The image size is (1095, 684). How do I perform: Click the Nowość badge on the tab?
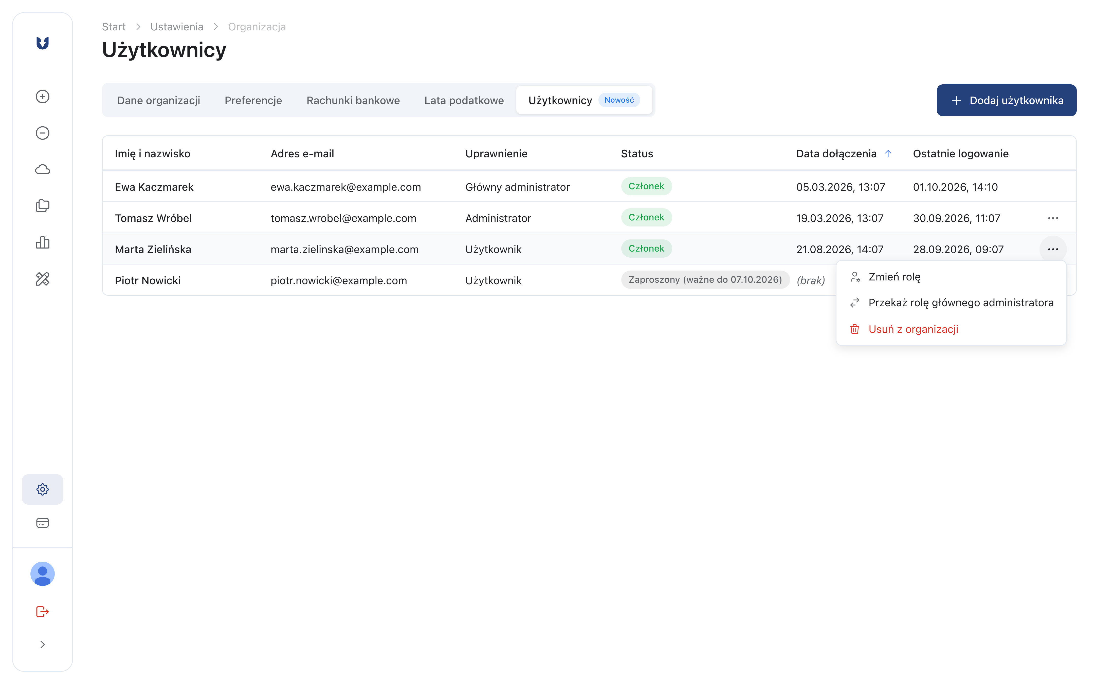[x=619, y=100]
